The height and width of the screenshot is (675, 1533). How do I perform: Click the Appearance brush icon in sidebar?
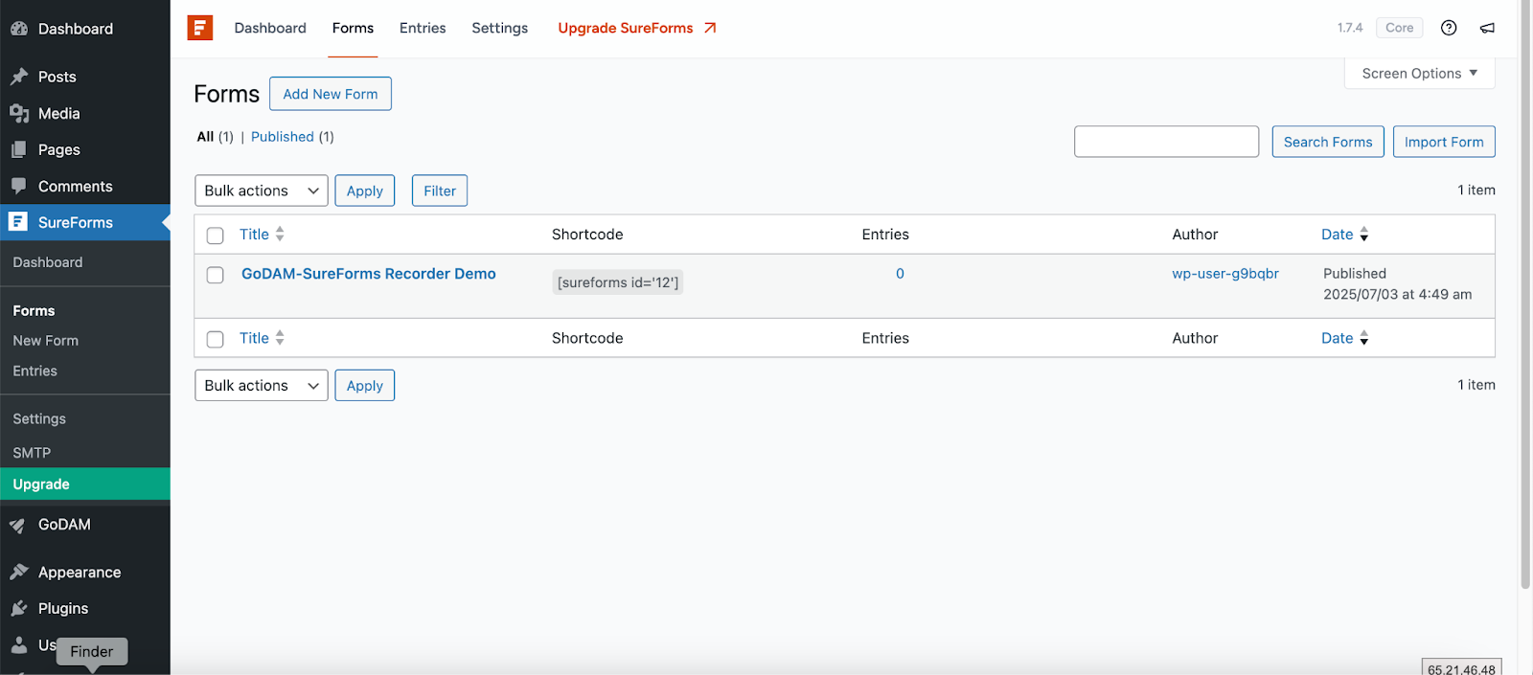(19, 573)
